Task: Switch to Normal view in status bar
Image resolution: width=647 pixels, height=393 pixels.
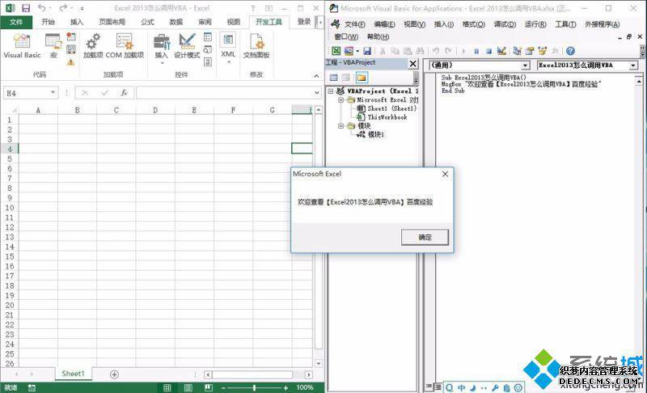Action: (x=167, y=387)
